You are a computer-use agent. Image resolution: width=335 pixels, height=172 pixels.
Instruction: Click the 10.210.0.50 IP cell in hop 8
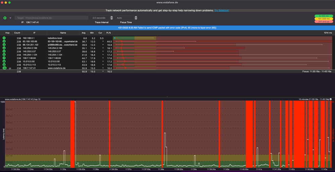click(29, 61)
